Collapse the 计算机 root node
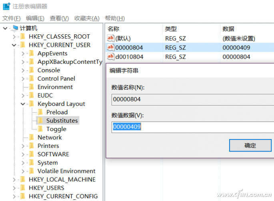Viewport: 274px width, 201px height. (x=5, y=28)
